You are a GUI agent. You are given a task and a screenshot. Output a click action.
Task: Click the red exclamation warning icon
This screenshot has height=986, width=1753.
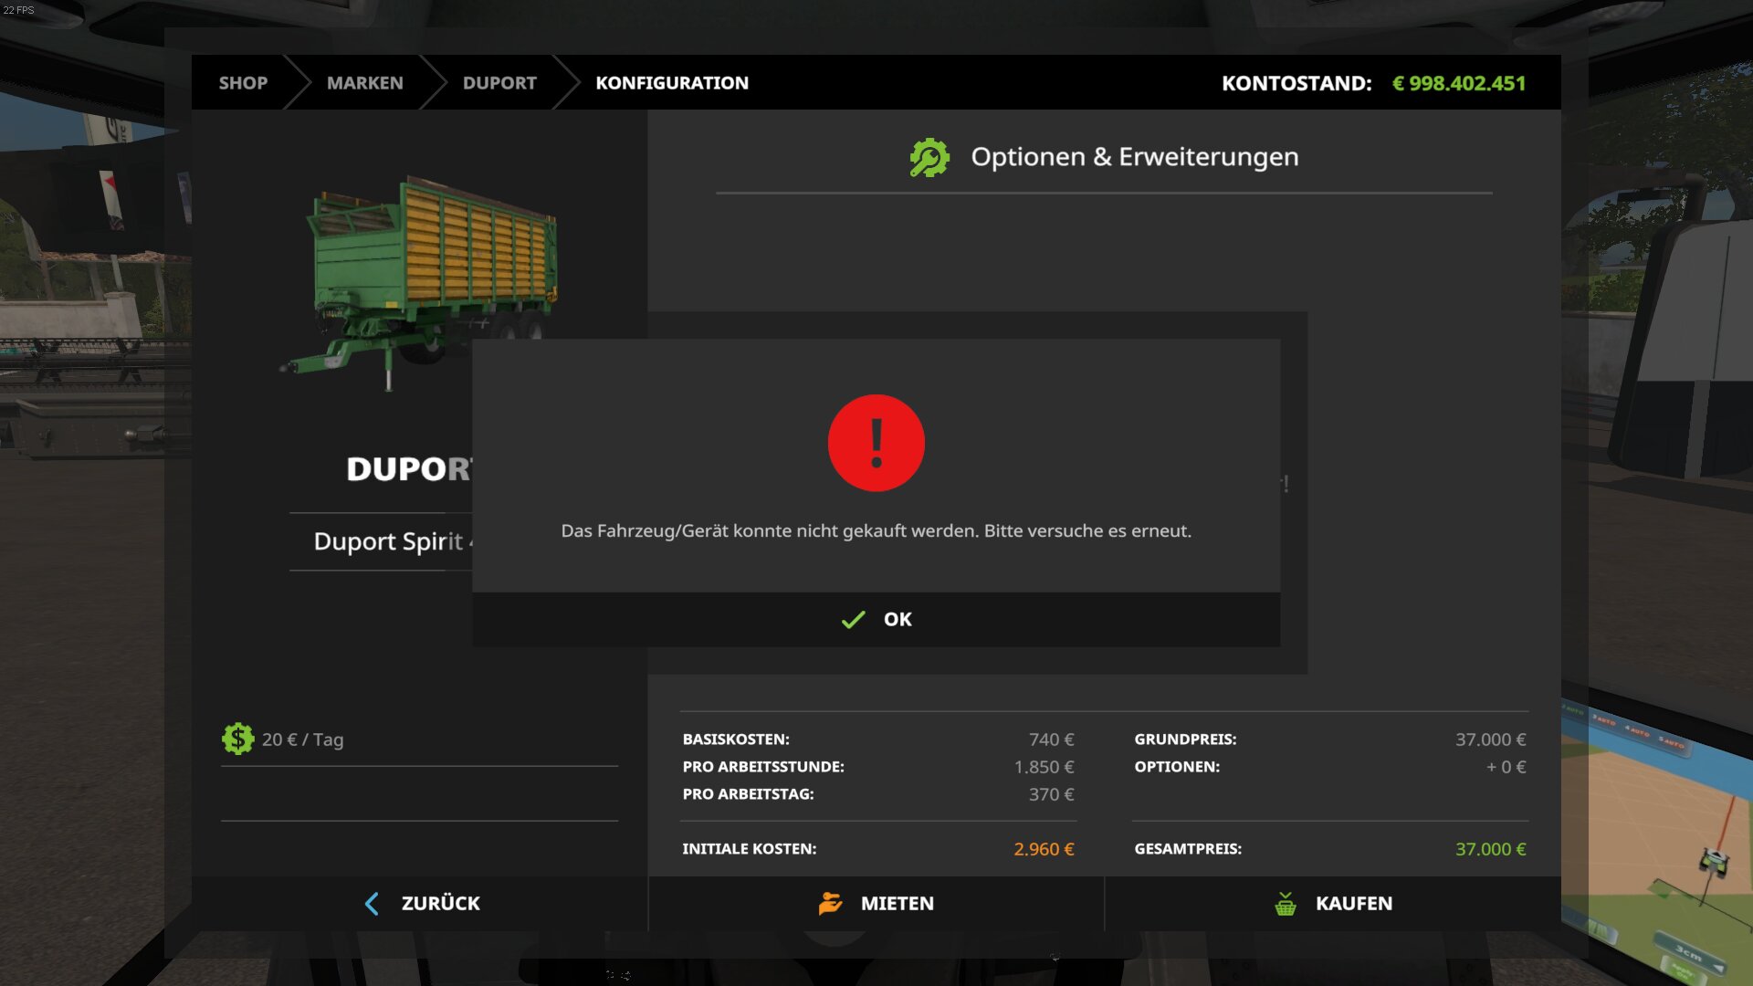click(x=876, y=443)
